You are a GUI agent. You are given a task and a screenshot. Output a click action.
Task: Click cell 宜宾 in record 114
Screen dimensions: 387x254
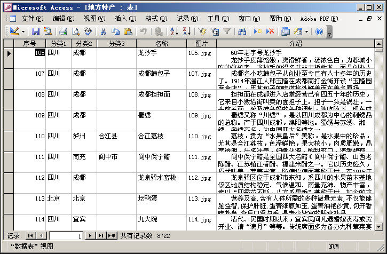[x=84, y=223]
